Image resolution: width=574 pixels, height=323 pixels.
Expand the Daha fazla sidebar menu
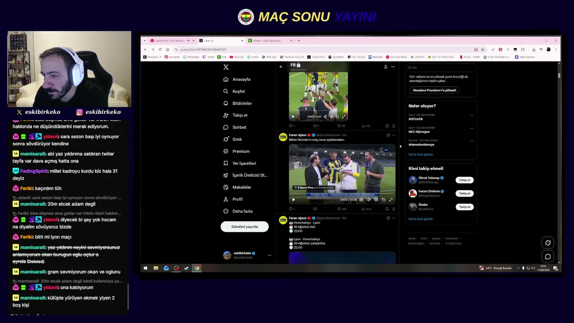[238, 211]
